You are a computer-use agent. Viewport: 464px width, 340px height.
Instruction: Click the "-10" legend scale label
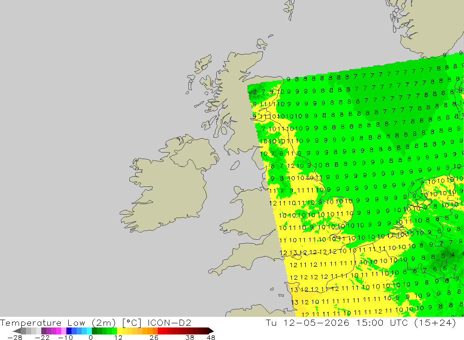click(x=65, y=338)
